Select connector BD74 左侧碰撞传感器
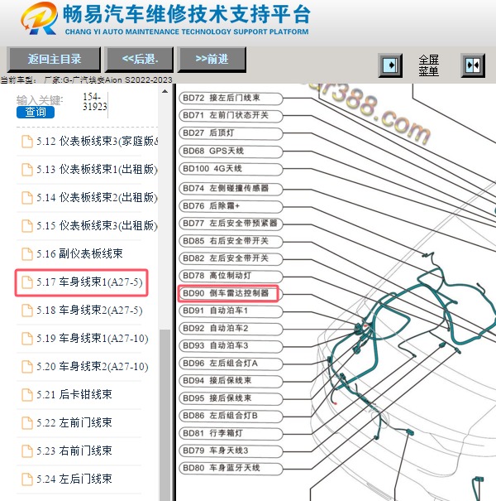 tap(231, 189)
